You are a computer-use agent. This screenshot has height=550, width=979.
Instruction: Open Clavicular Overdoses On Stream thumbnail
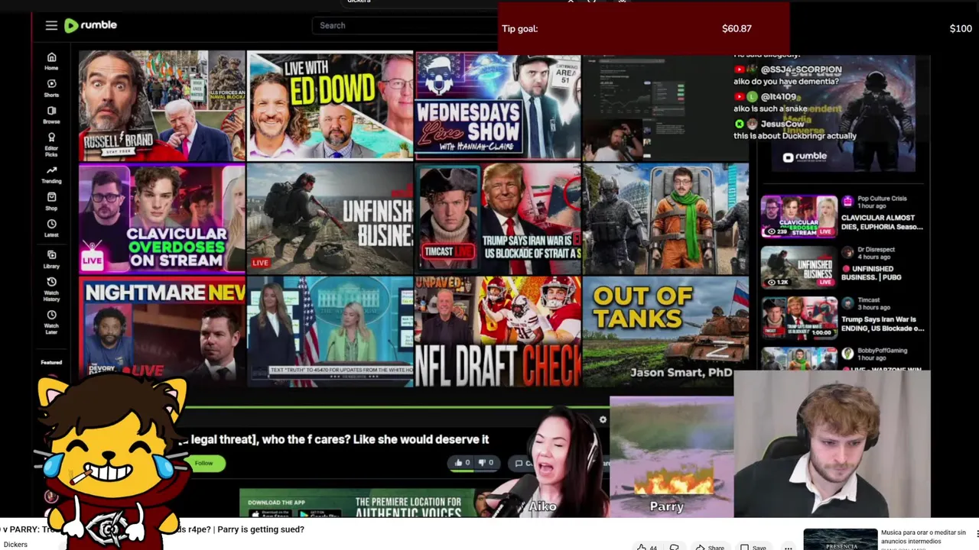[161, 218]
